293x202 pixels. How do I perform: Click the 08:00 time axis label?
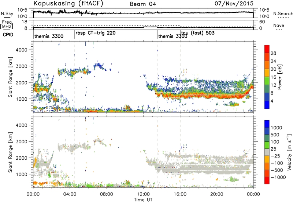pos(107,194)
